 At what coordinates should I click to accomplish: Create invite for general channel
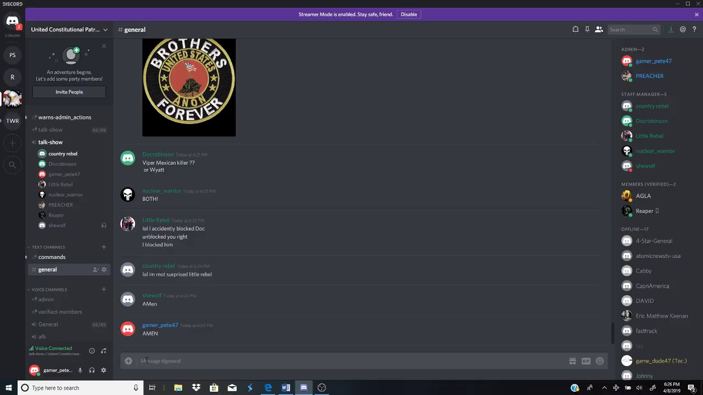tap(95, 270)
